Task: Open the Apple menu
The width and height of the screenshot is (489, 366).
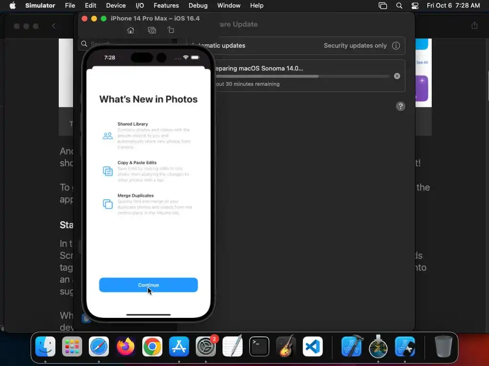Action: [x=12, y=6]
